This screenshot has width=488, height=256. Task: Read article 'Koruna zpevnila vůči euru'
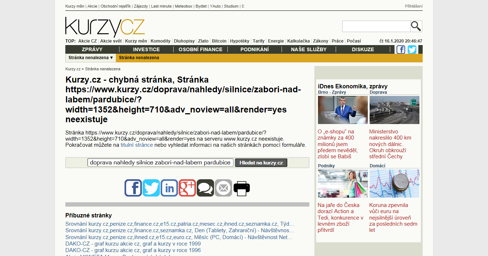point(393,218)
